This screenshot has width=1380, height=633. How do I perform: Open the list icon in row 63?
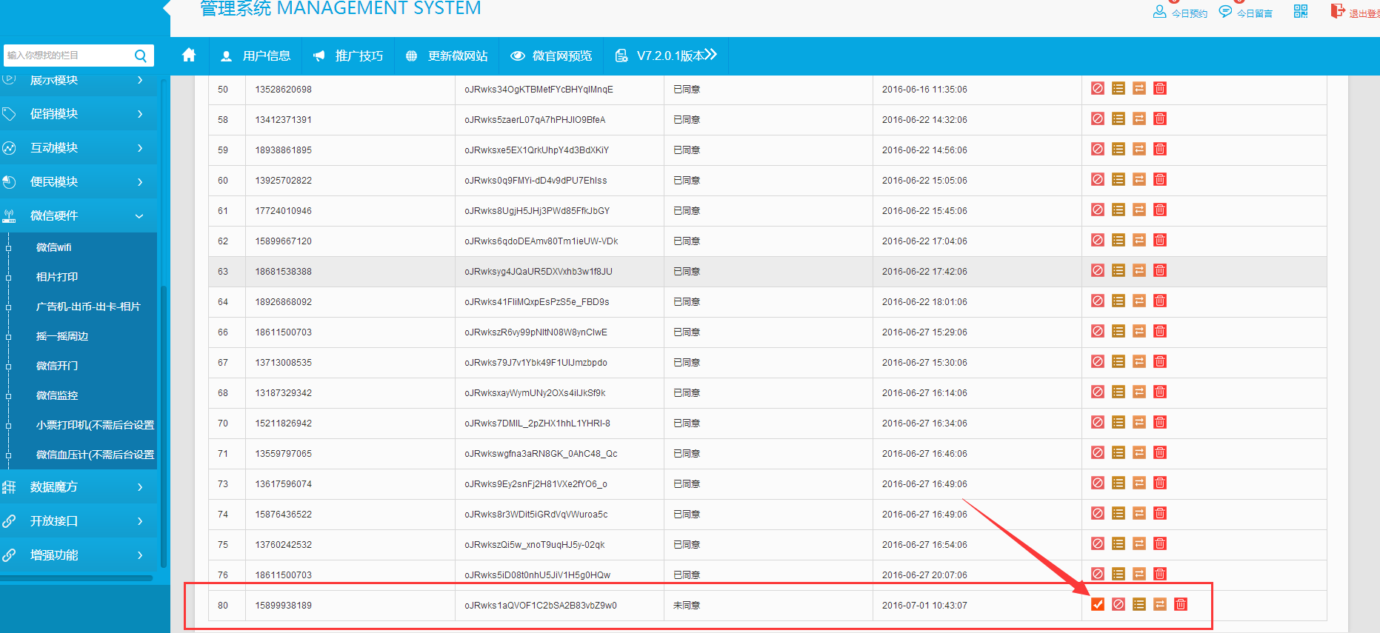coord(1119,270)
